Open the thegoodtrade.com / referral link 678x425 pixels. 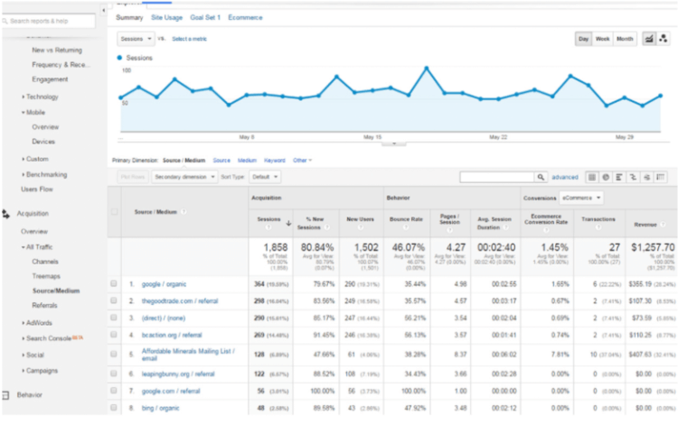pos(180,300)
